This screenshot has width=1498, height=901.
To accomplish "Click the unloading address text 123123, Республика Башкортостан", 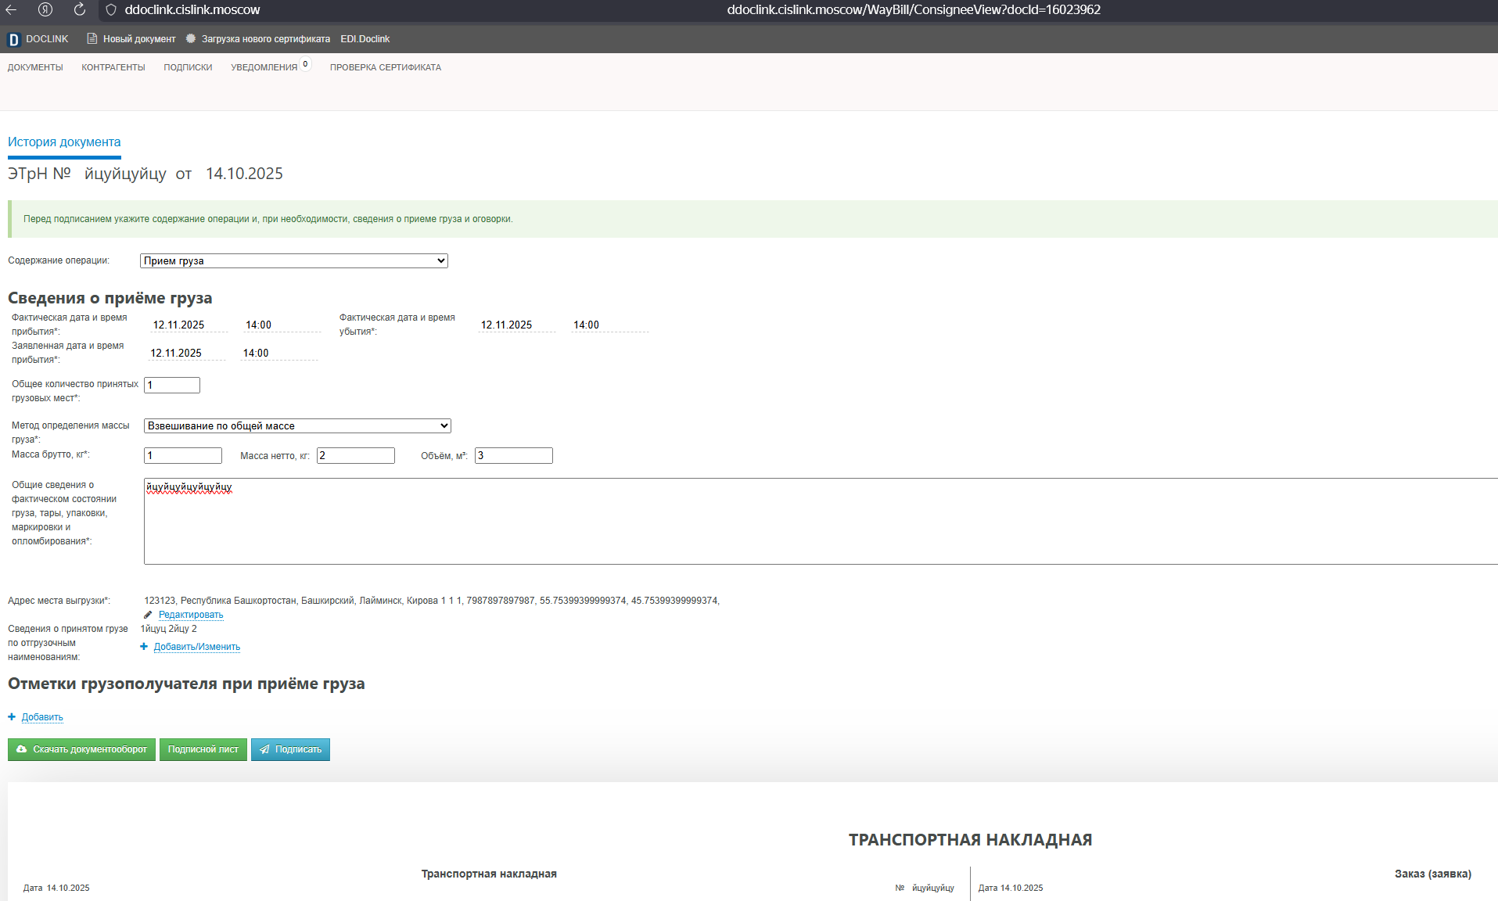I will click(432, 601).
